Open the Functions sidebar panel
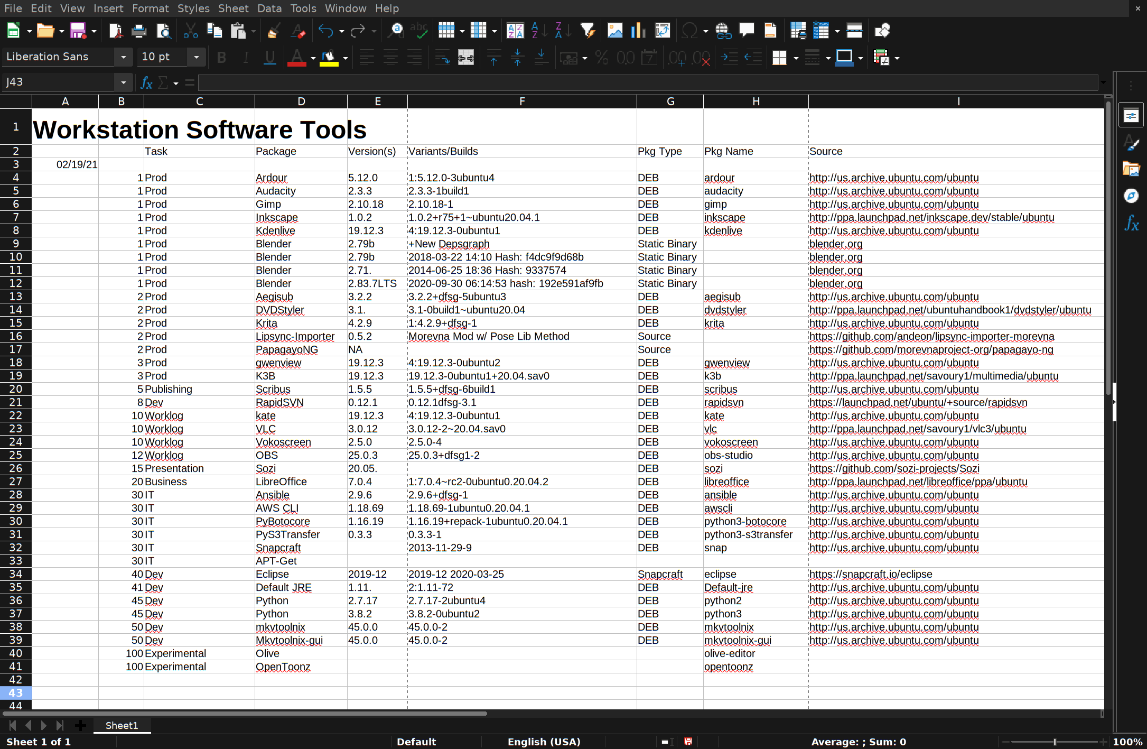The height and width of the screenshot is (749, 1147). 1131,223
